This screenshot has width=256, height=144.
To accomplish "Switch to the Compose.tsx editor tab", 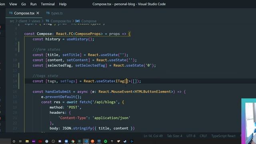I will 24,13.
